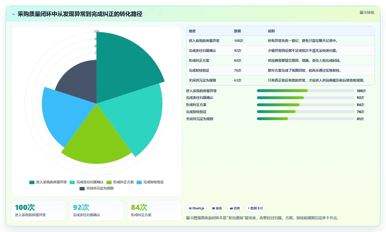Click the 维度 column header
Screen dimensions: 386x232
(x=192, y=31)
